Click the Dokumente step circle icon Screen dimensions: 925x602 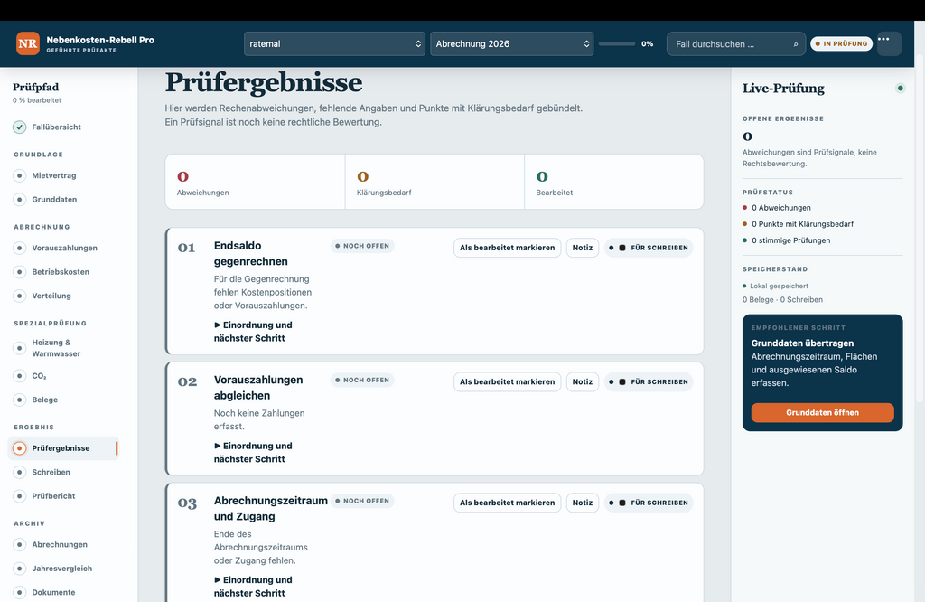click(x=20, y=593)
